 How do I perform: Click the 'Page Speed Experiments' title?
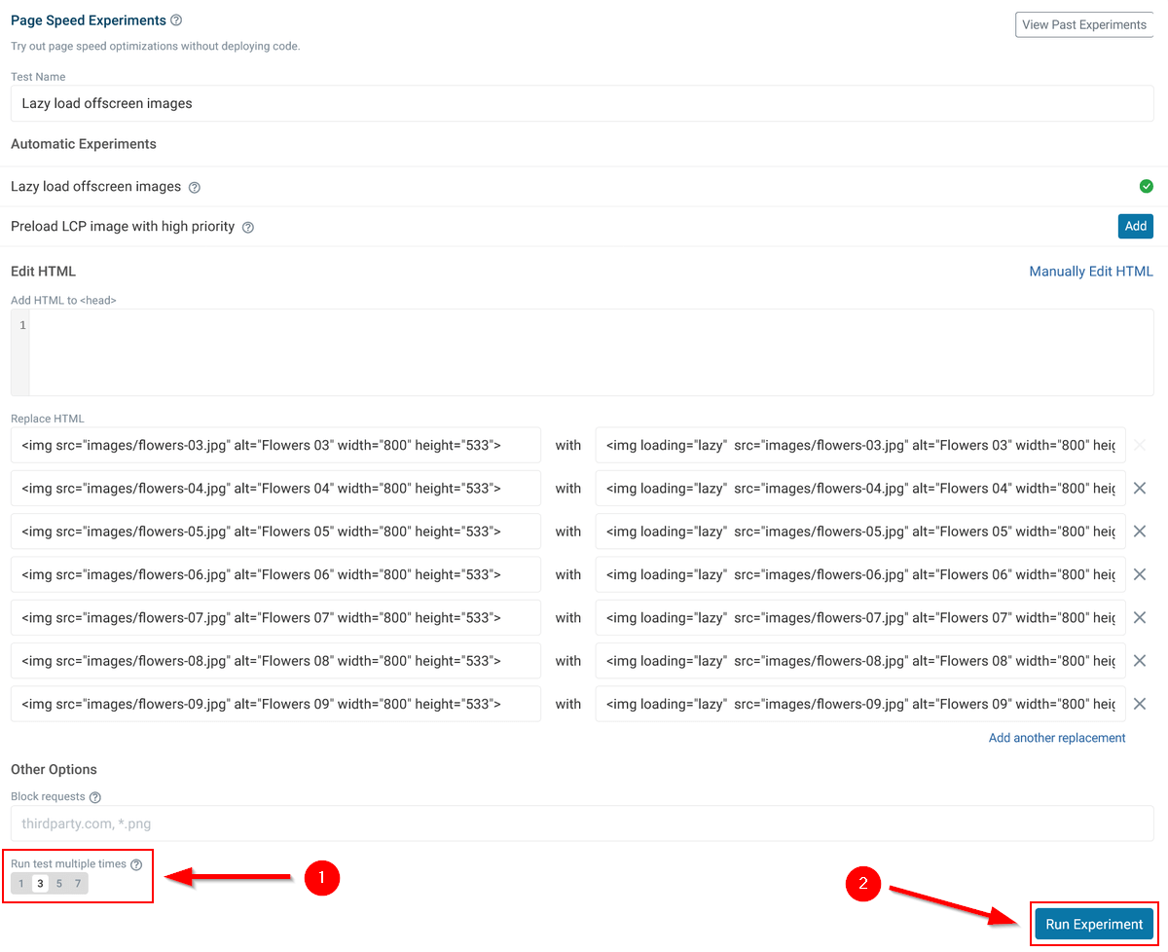click(x=88, y=20)
